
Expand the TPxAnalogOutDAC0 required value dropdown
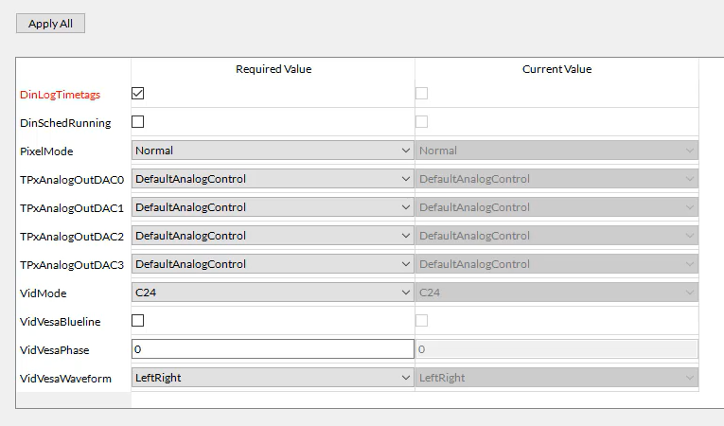[272, 179]
